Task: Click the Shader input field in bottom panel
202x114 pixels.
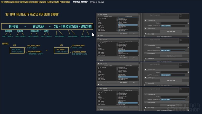Action: click(x=174, y=97)
